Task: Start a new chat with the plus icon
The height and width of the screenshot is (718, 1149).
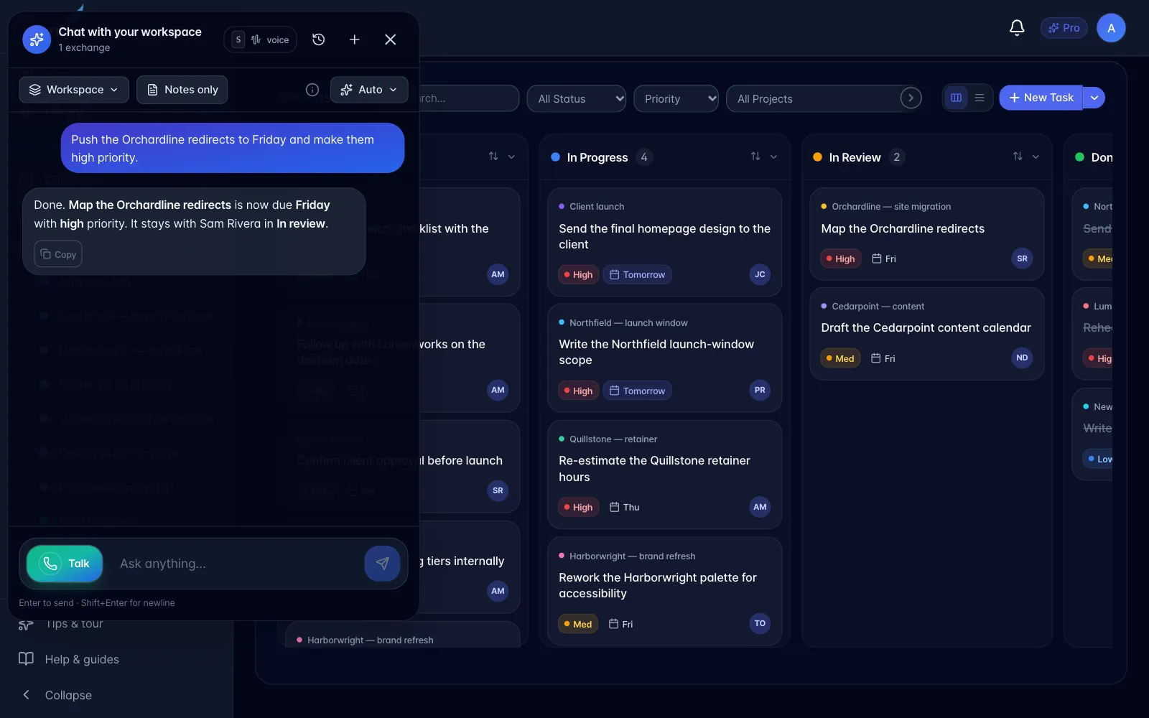Action: click(x=355, y=39)
